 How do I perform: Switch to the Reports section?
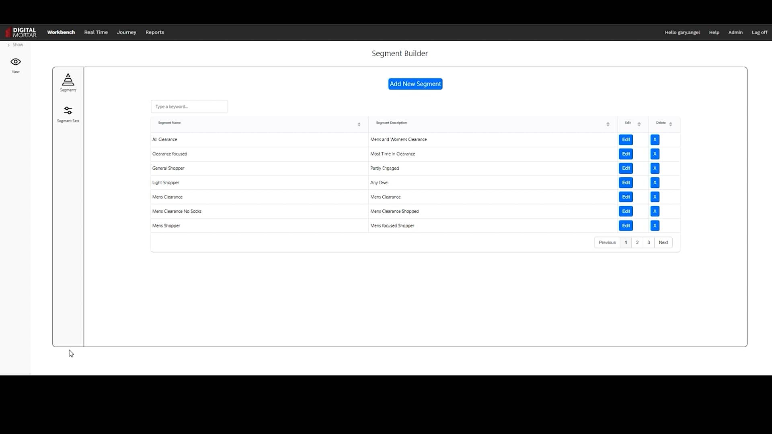[155, 32]
